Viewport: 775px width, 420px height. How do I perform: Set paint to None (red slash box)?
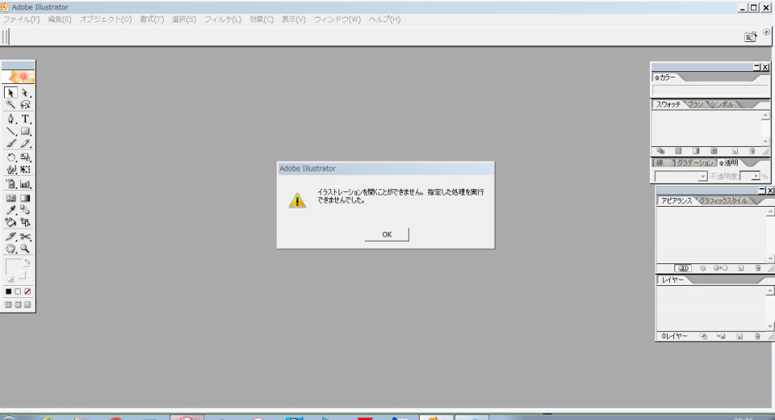[28, 291]
